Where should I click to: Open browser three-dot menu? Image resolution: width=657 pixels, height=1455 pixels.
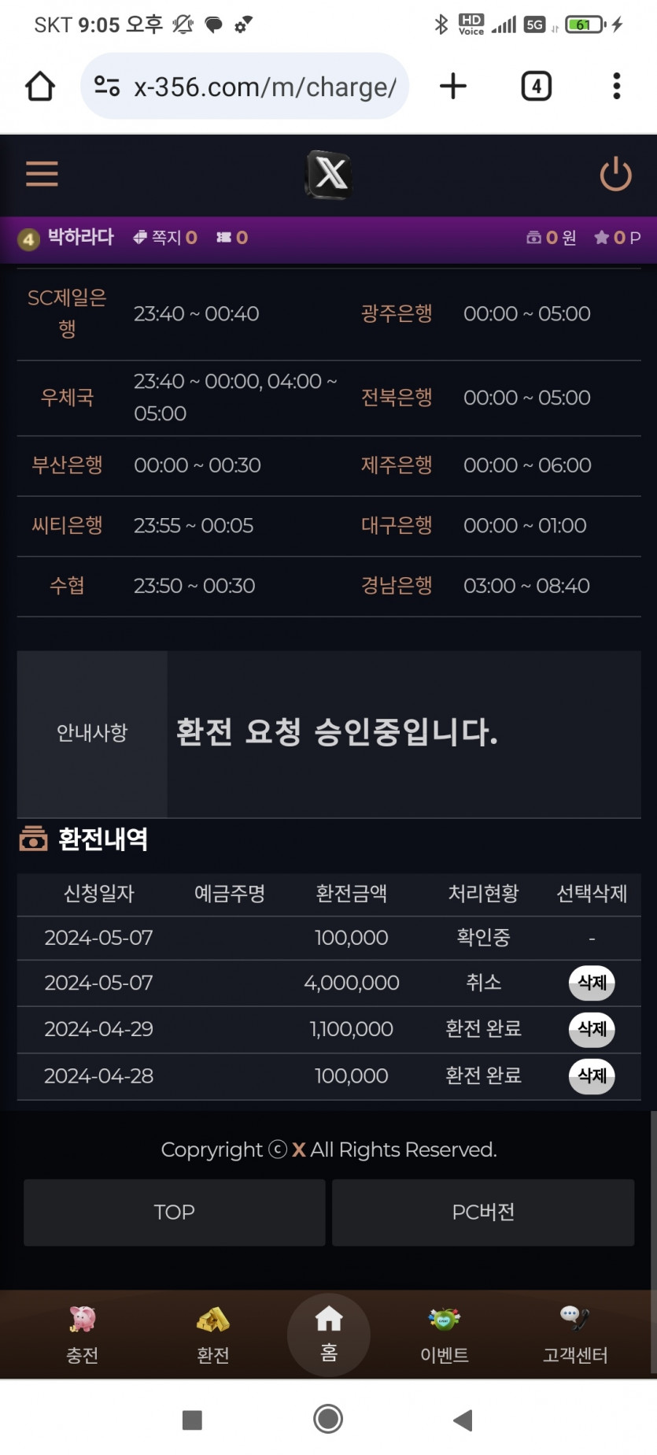coord(616,86)
